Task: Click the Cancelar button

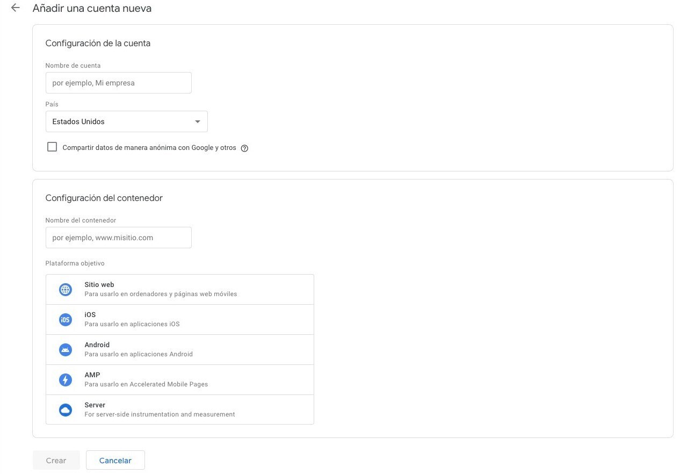Action: click(x=115, y=461)
